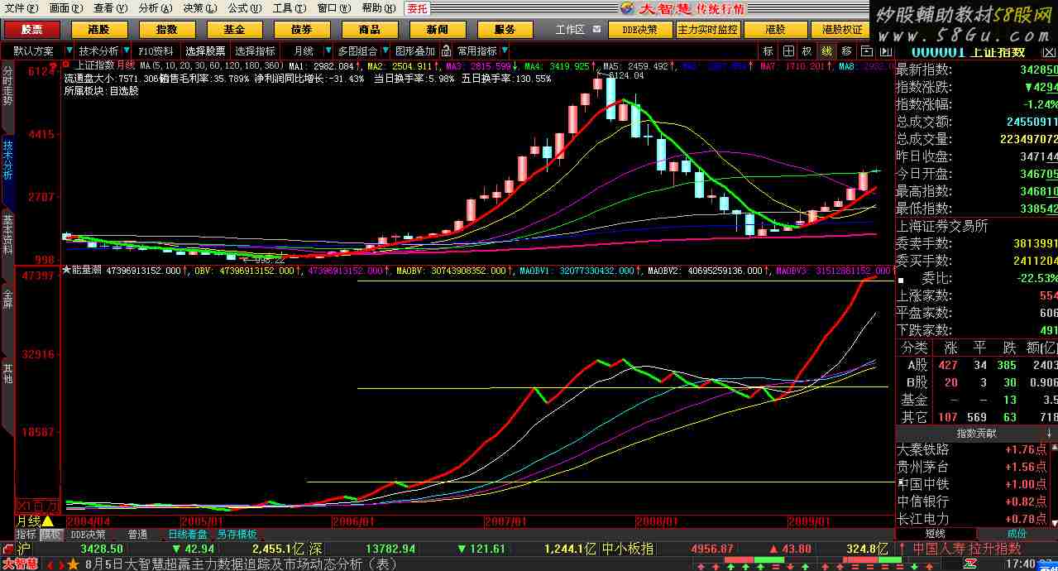Viewport: 1058px width, 571px height.
Task: Switch to the 短线 tab in right panel
Action: point(936,534)
